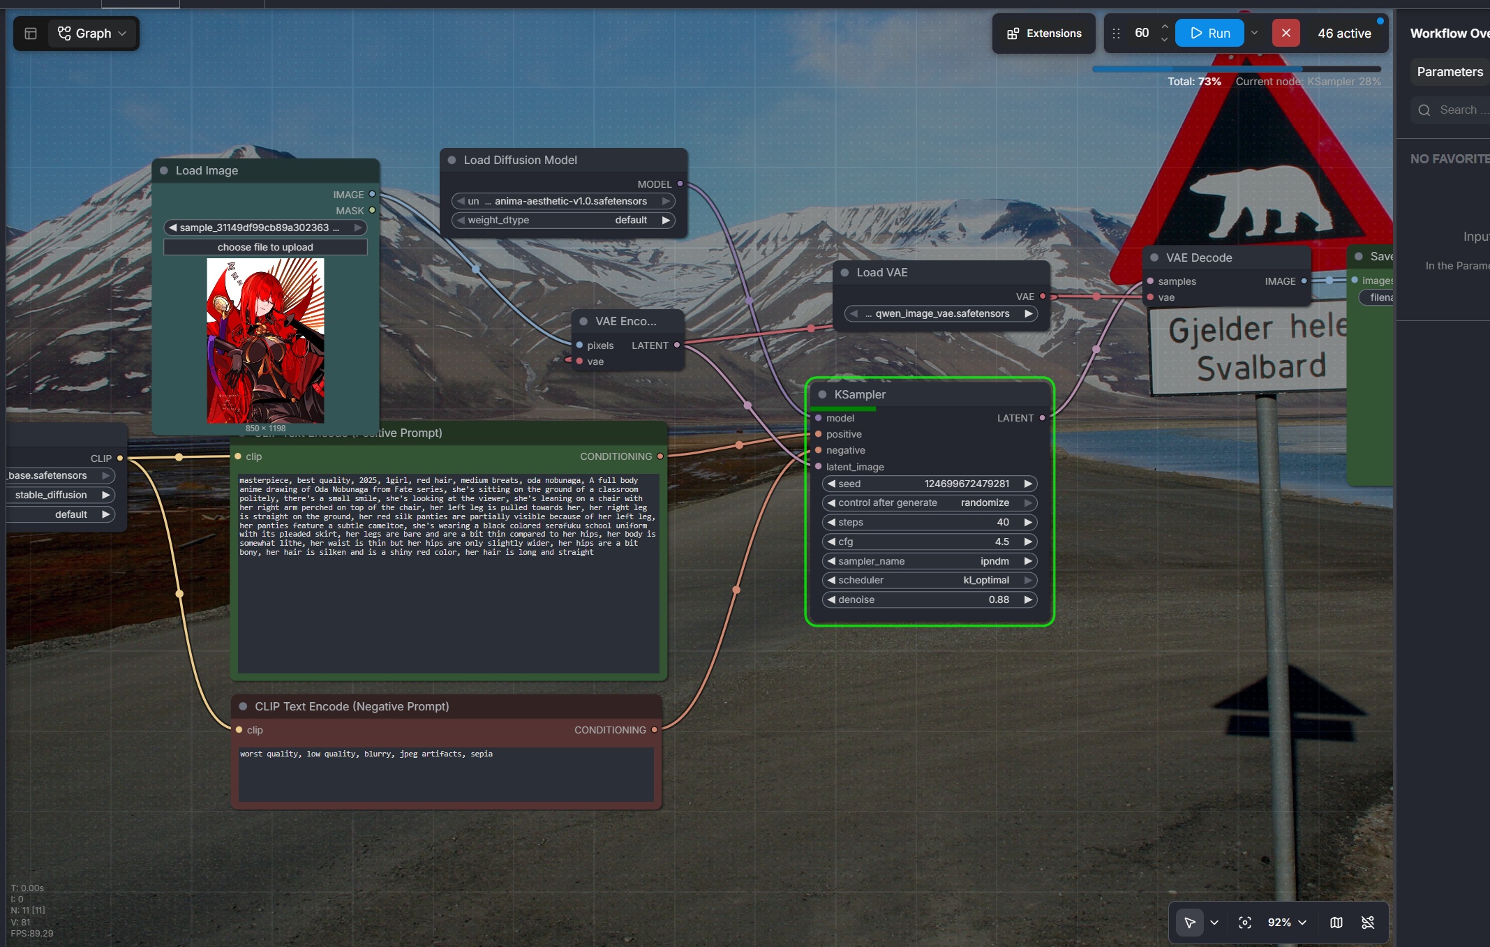Increase denoise using its right arrow

click(1028, 599)
